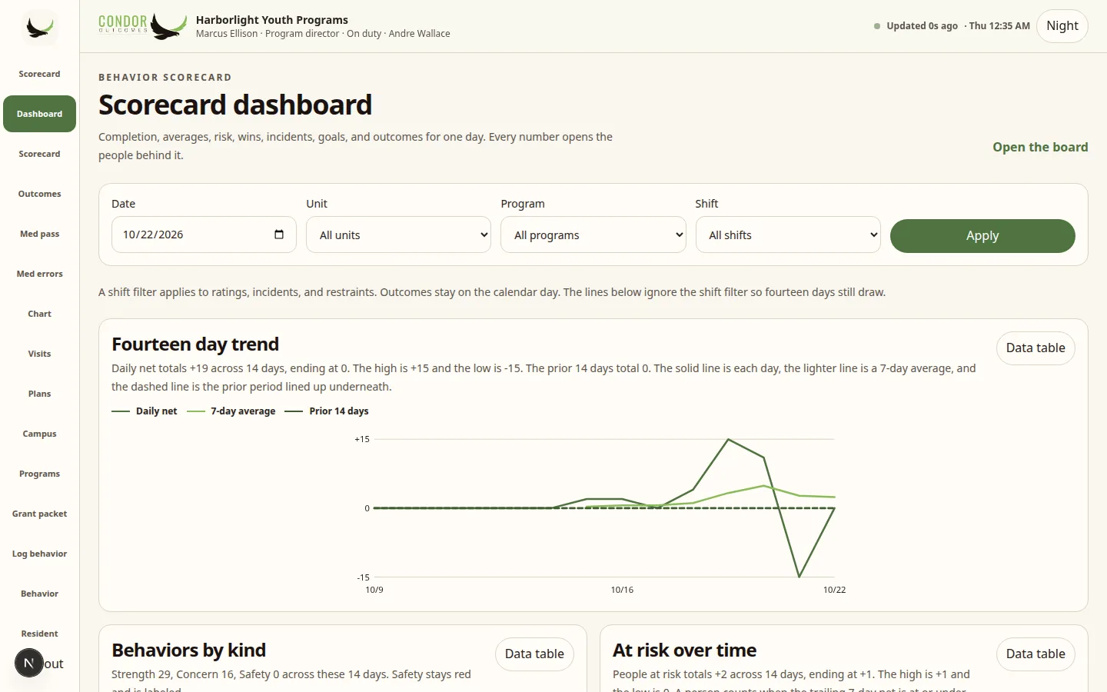
Task: Open the Shift dropdown showing All shifts
Action: point(788,235)
